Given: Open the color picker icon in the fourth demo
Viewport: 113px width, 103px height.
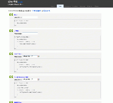Looking at the screenshot, I should pyautogui.click(x=38, y=79).
